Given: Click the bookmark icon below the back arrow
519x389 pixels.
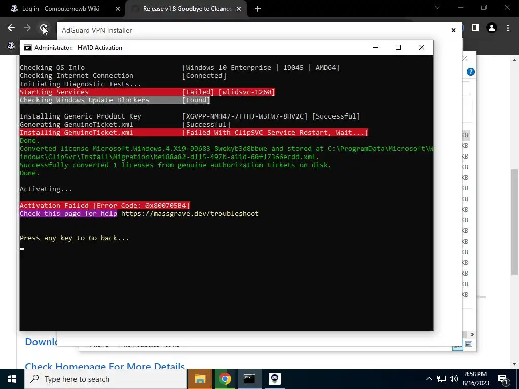Looking at the screenshot, I should click(x=11, y=45).
